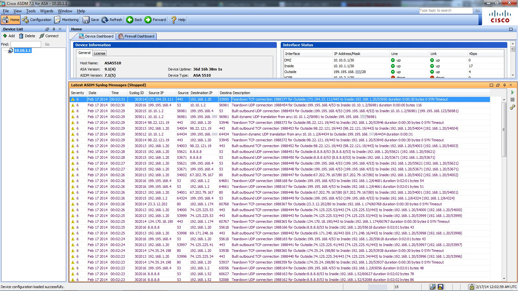The height and width of the screenshot is (291, 518).
Task: Refresh the ASDM view
Action: pyautogui.click(x=112, y=20)
